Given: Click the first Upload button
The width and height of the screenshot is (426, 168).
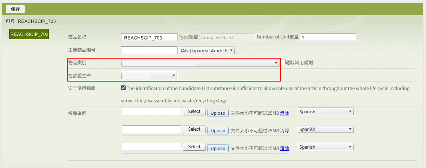Looking at the screenshot, I should tap(218, 113).
